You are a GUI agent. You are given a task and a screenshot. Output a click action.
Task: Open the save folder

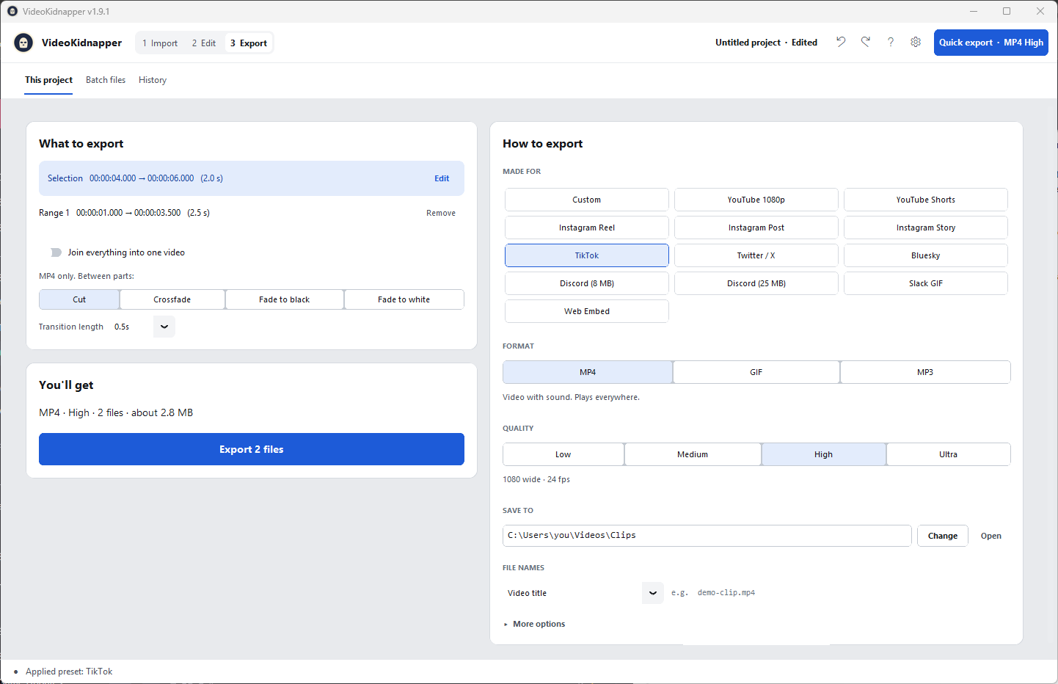pos(991,536)
